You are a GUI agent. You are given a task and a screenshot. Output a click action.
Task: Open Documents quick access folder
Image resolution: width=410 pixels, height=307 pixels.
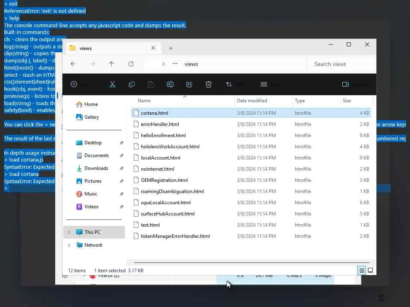(96, 155)
